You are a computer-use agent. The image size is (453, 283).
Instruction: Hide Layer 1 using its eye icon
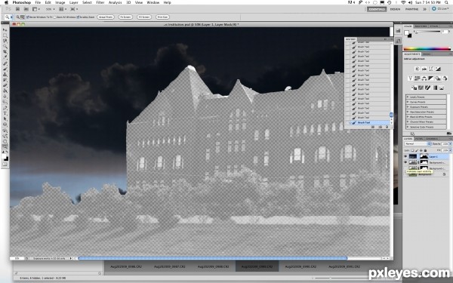point(405,156)
